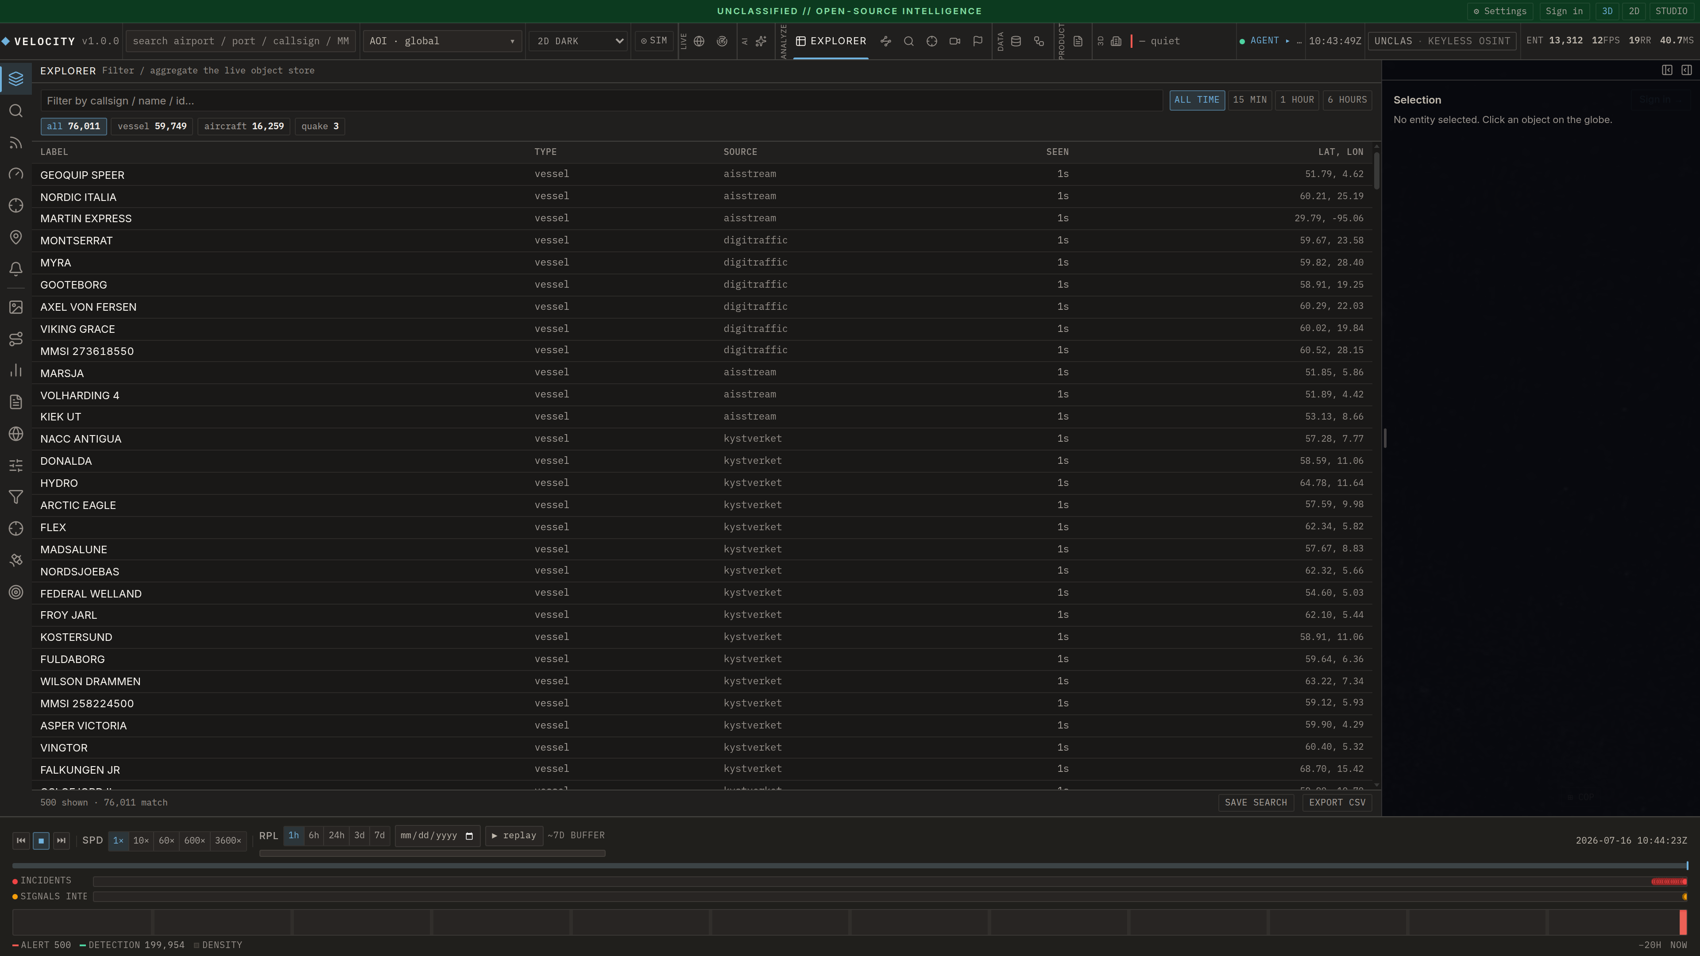The height and width of the screenshot is (956, 1700).
Task: Open the sliders adjustments sidebar icon
Action: 16,466
